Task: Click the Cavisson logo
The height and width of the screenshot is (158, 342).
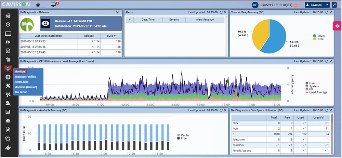Action: 16,4
